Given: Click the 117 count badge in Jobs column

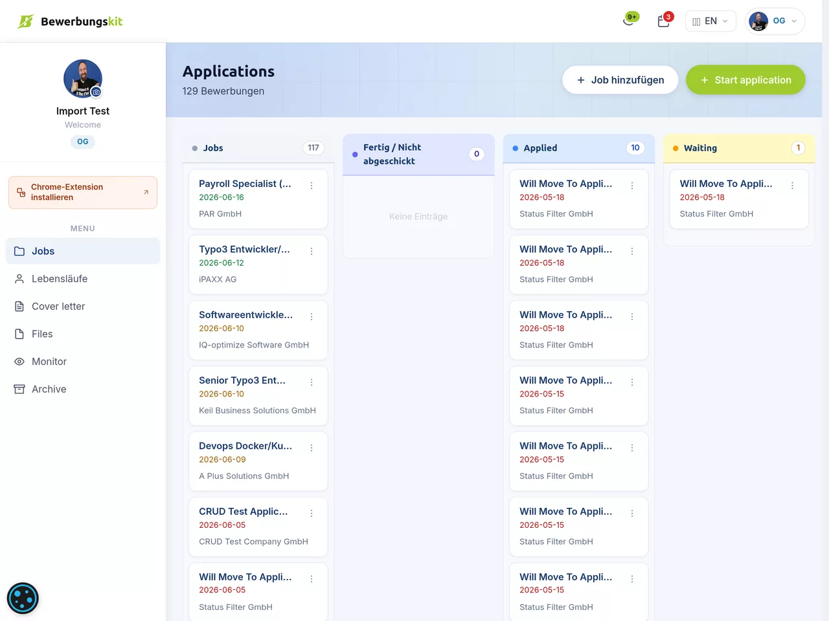Looking at the screenshot, I should click(313, 148).
